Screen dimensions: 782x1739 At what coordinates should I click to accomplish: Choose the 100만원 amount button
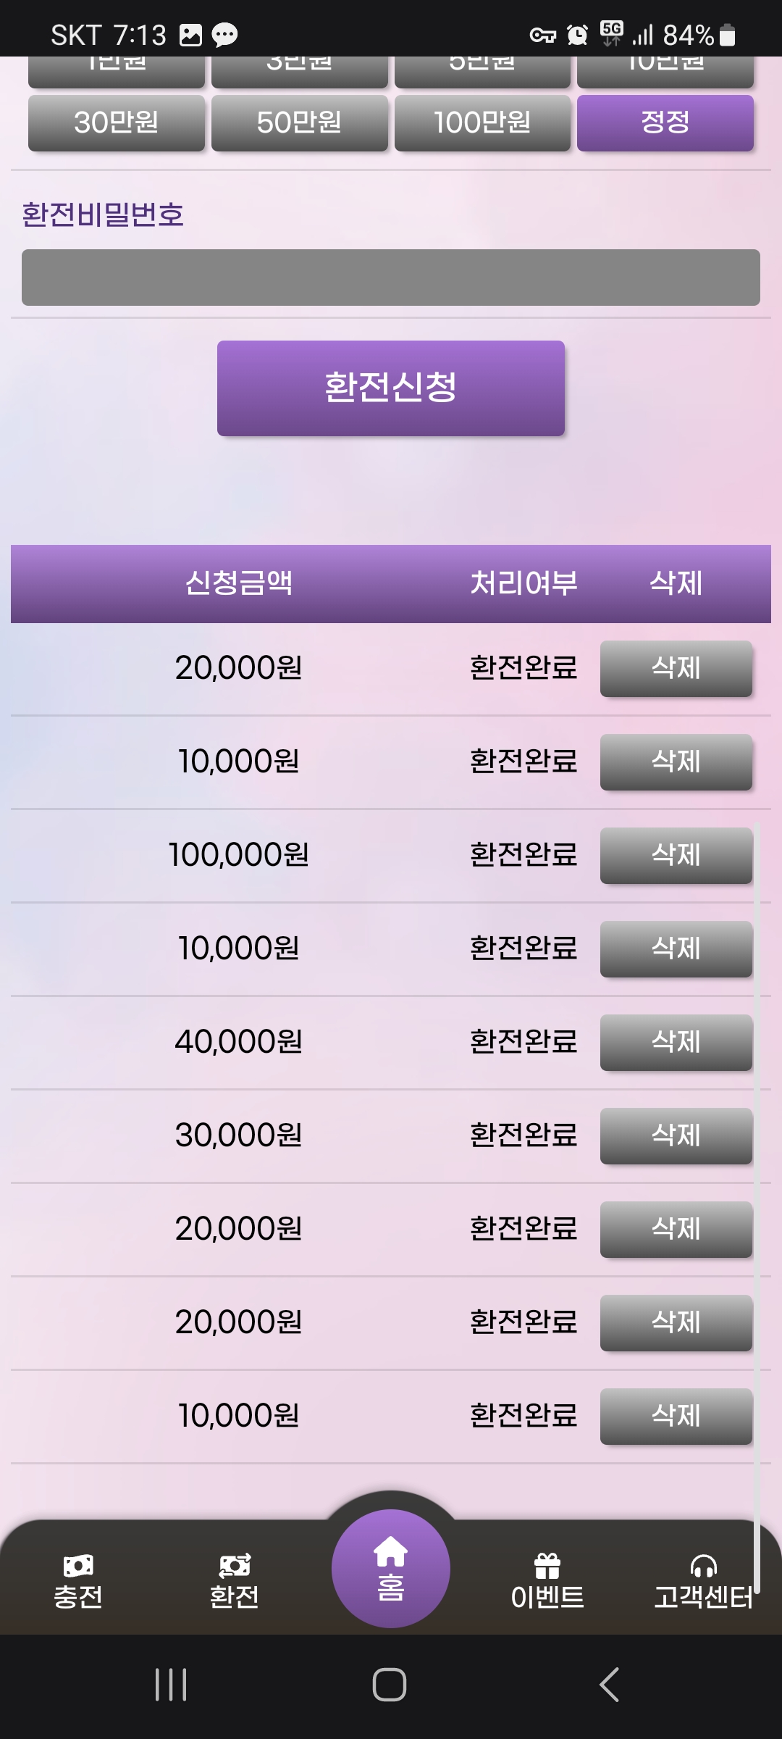point(482,122)
